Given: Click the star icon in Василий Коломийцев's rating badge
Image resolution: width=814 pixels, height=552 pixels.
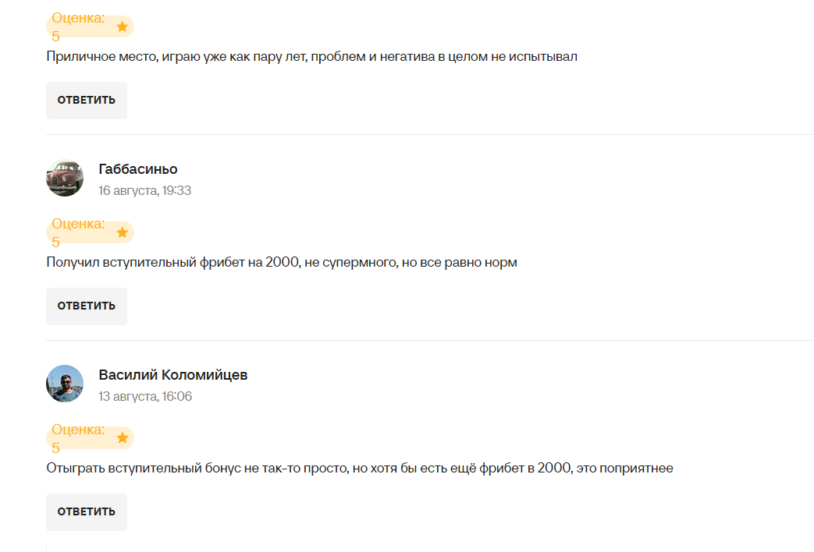Looking at the screenshot, I should click(x=123, y=438).
